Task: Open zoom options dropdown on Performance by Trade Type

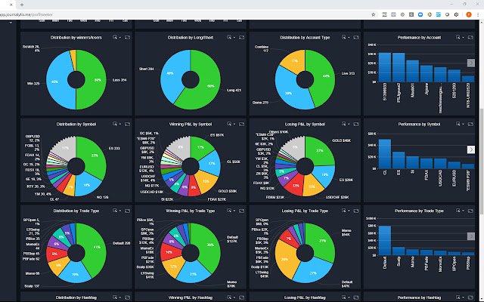Action: pos(463,211)
